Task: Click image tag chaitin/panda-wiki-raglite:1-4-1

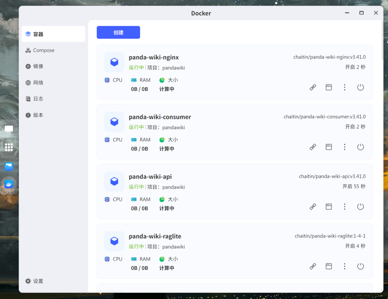Action: click(330, 236)
